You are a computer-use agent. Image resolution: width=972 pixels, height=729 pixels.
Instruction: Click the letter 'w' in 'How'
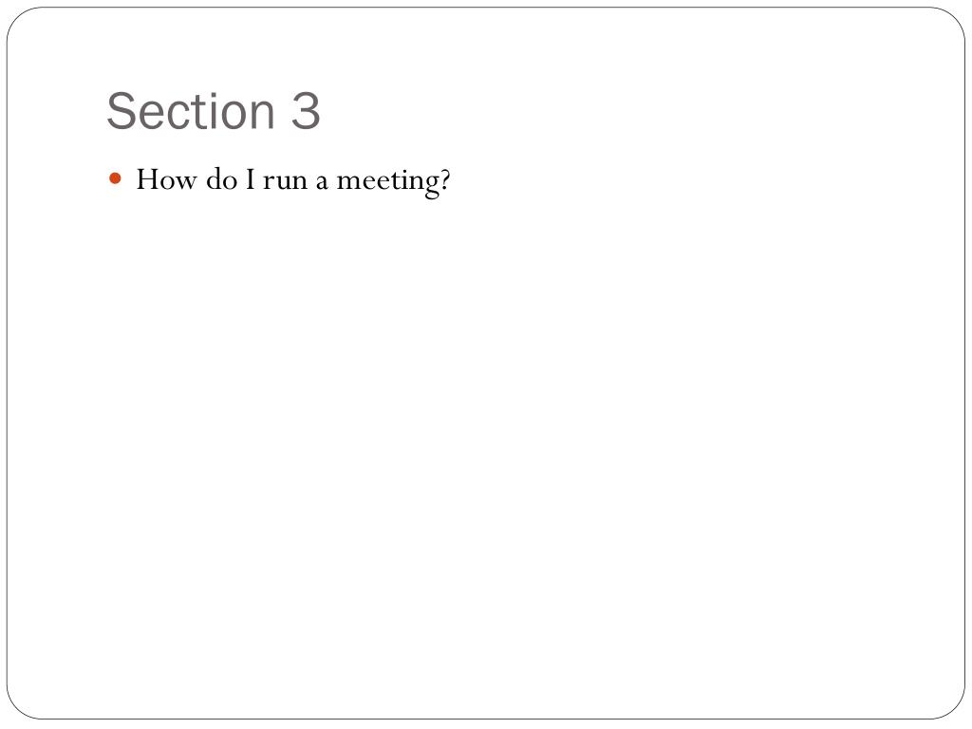[x=187, y=182]
